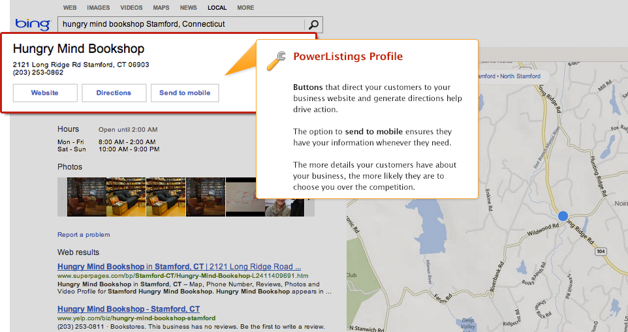The image size is (628, 332).
Task: Open the fourth bookshop photo thumbnail
Action: pos(206,197)
